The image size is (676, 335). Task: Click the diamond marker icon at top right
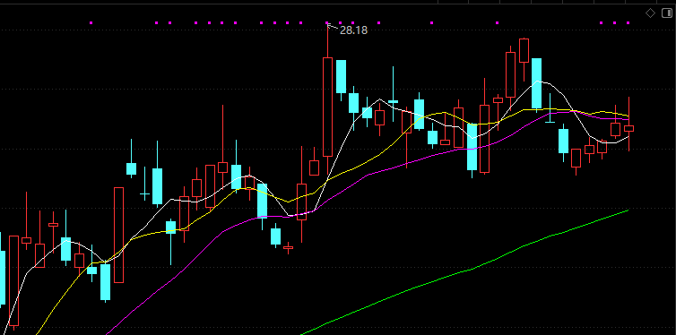[650, 13]
